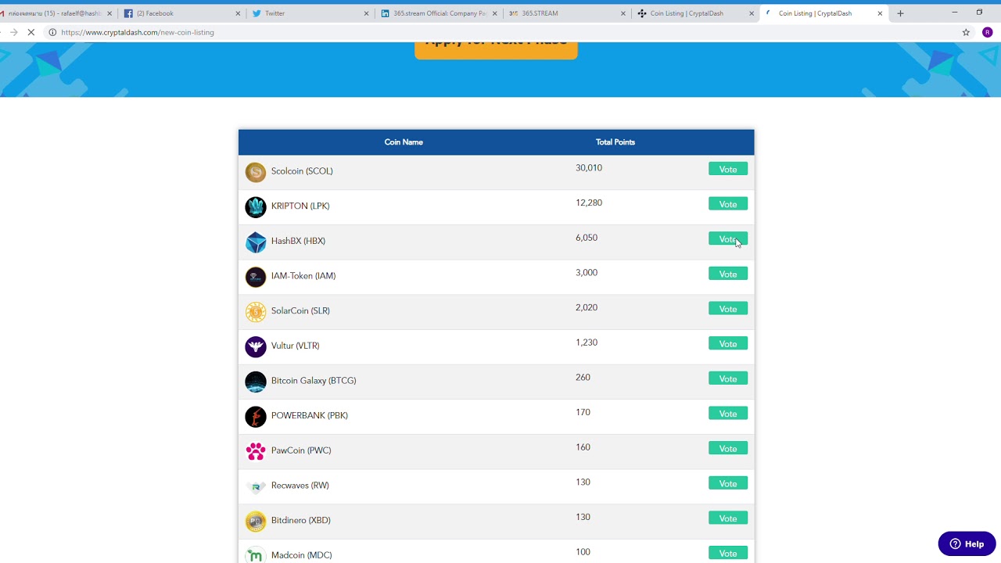Click the 12,280 points value
This screenshot has width=1001, height=563.
point(589,203)
